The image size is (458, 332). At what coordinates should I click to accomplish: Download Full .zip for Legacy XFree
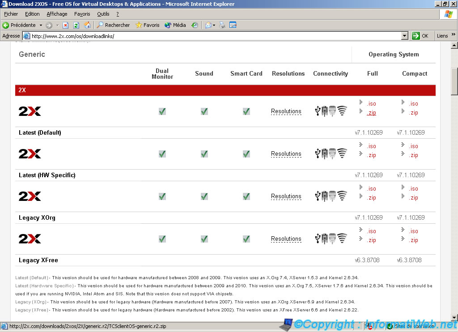pyautogui.click(x=372, y=240)
